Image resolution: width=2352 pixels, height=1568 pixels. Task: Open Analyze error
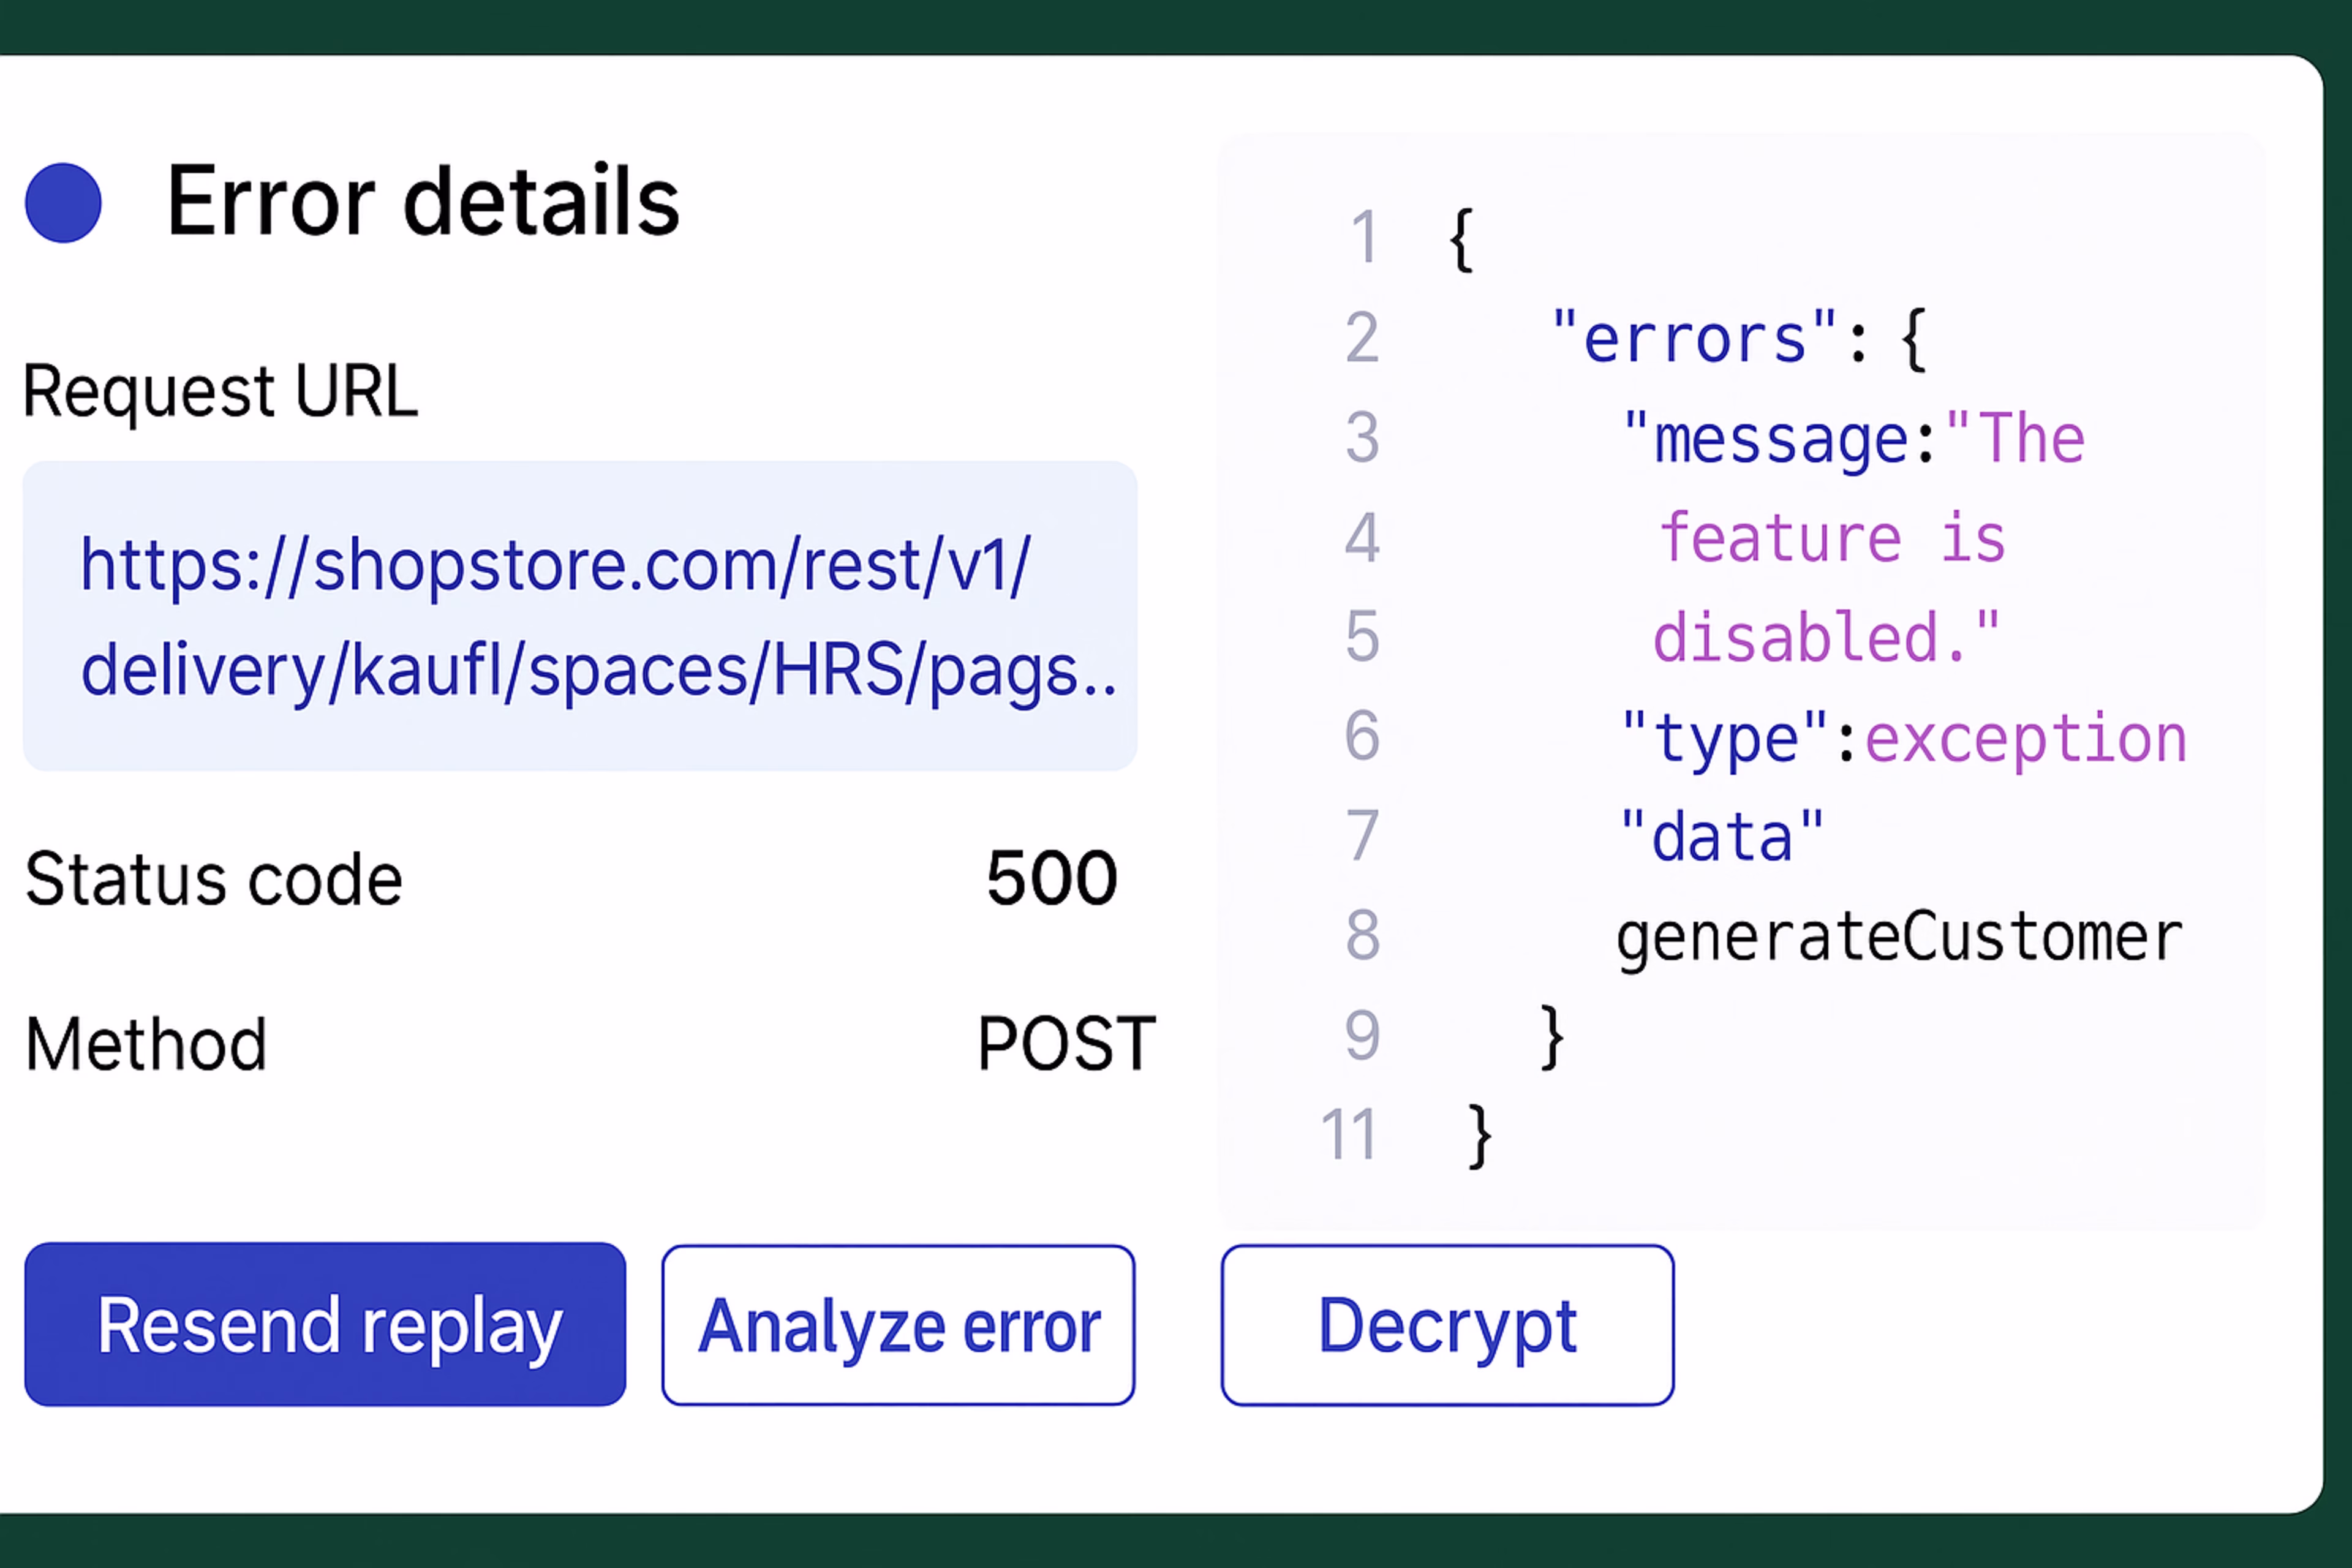898,1325
